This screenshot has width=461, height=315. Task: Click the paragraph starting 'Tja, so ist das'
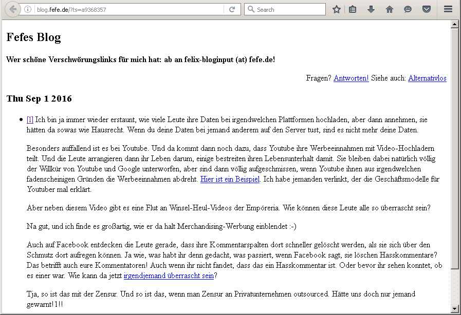coord(221,299)
